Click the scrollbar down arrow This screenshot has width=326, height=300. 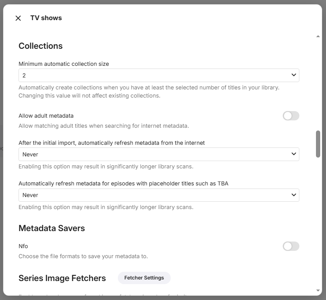coord(318,290)
